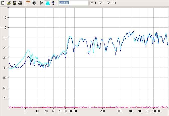Print the frequency response graph

pyautogui.click(x=20, y=3)
